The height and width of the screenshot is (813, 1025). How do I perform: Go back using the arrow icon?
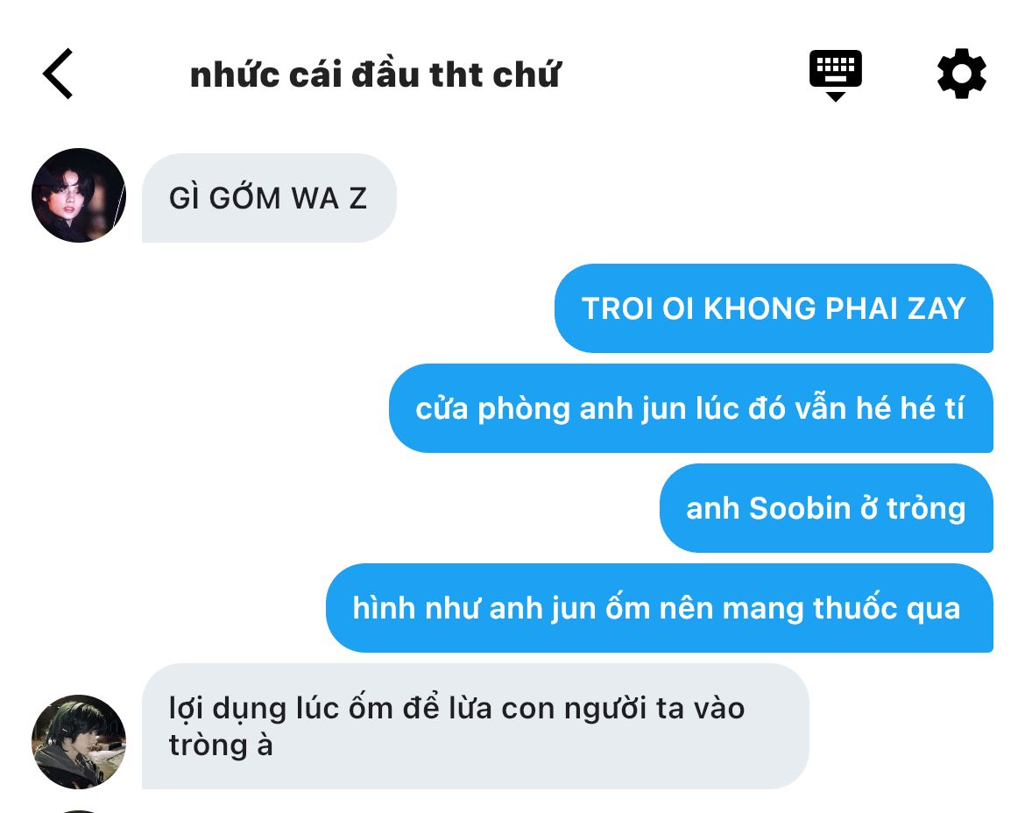58,74
